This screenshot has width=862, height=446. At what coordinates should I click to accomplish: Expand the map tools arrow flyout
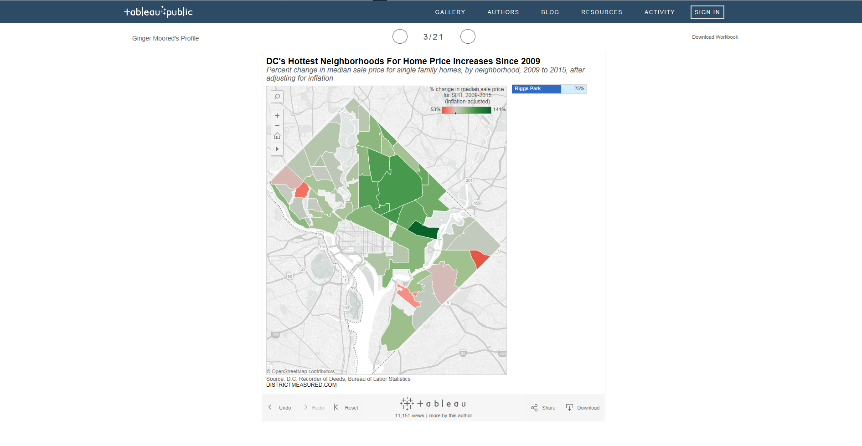point(277,149)
